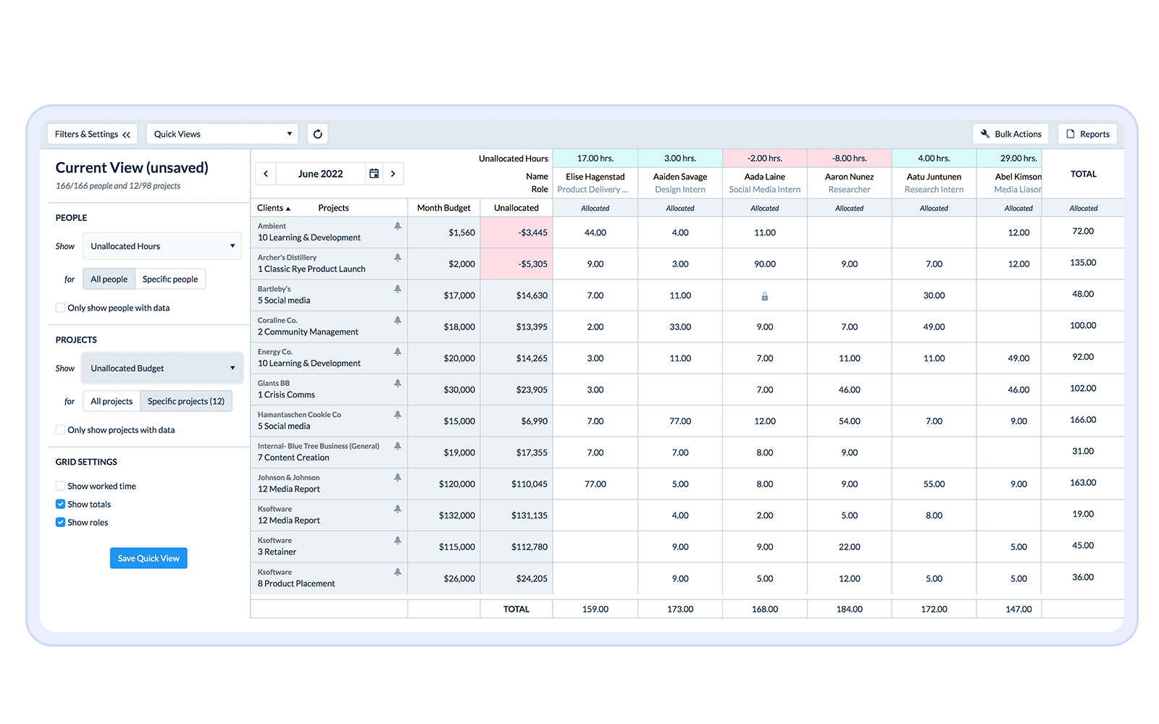Click the pink -$3,445 unallocated cell
Screen dimensions: 1159x724
(x=516, y=232)
